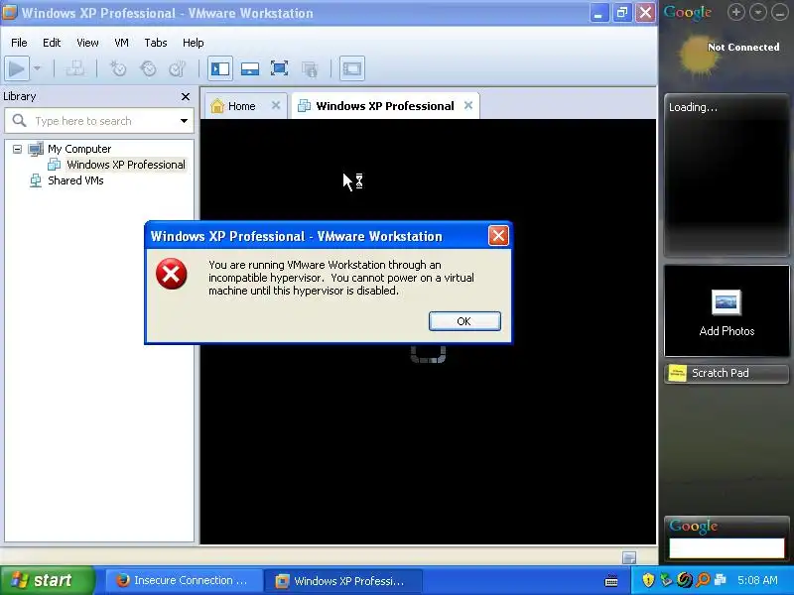
Task: Collapse the My Computer tree node
Action: pos(17,149)
